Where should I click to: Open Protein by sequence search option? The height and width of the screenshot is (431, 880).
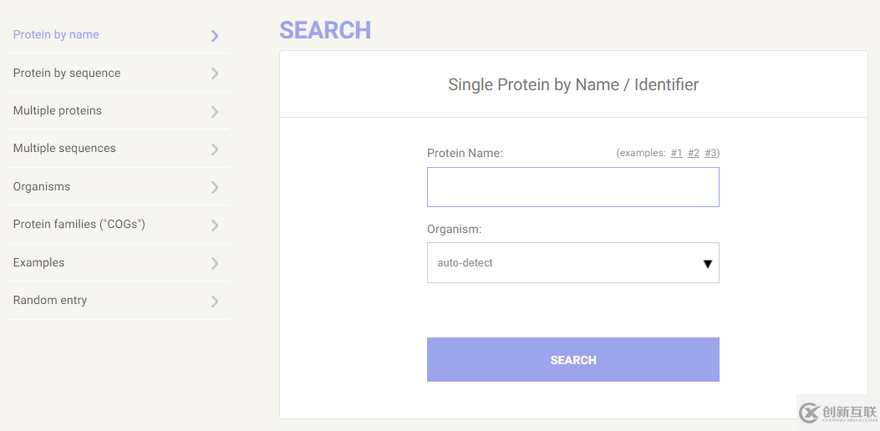point(67,74)
